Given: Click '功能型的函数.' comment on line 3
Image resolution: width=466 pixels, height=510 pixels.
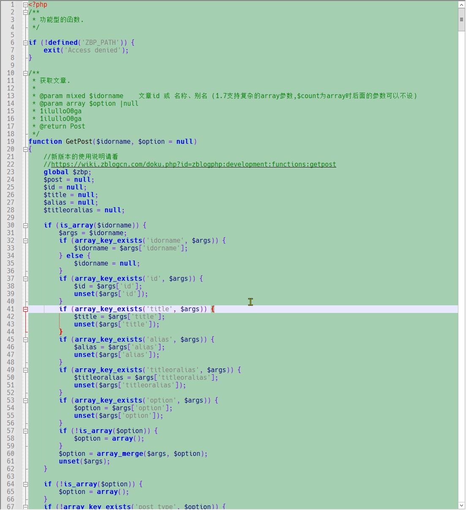Looking at the screenshot, I should point(62,20).
